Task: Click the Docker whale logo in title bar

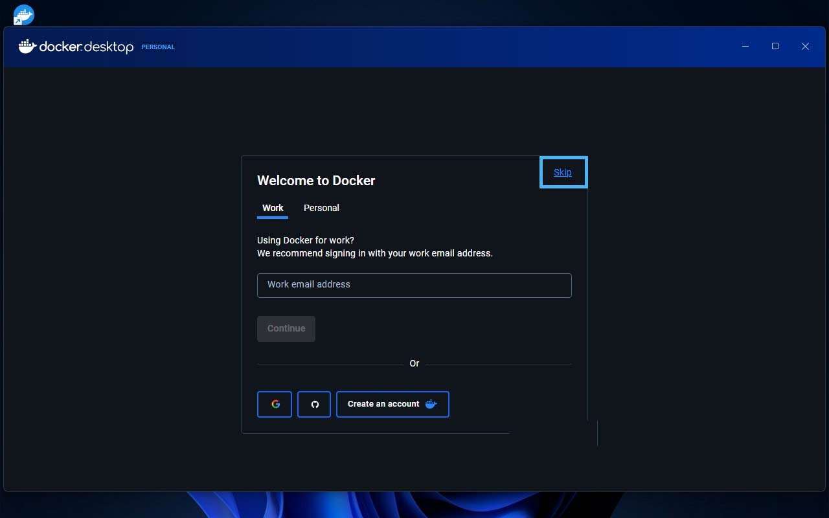Action: 27,47
